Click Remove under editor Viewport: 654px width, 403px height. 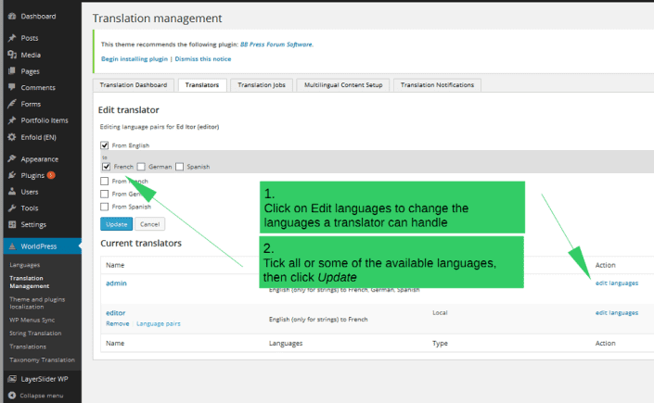click(117, 324)
